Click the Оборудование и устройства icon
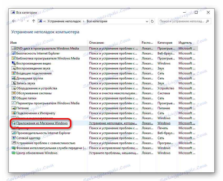The height and width of the screenshot is (181, 223). pos(13,88)
